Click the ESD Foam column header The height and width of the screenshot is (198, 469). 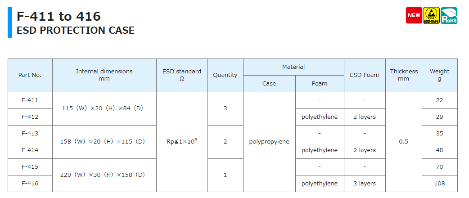(365, 75)
